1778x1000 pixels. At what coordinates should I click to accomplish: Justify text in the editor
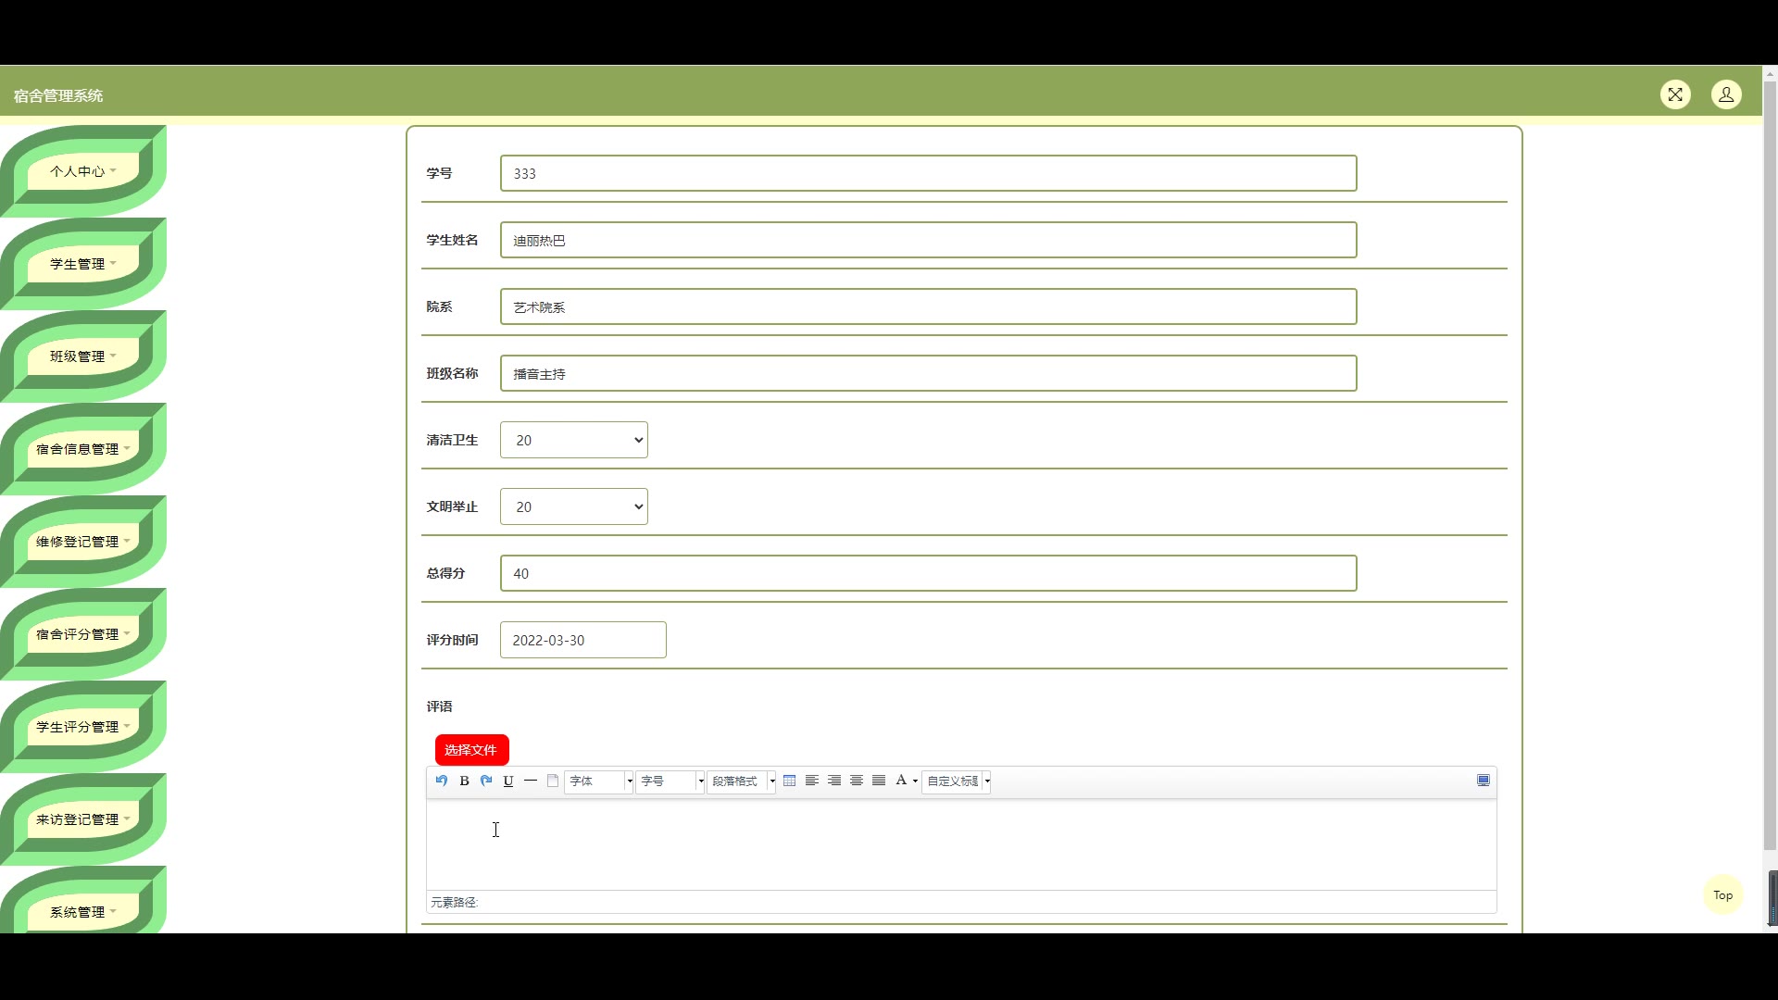pos(879,781)
